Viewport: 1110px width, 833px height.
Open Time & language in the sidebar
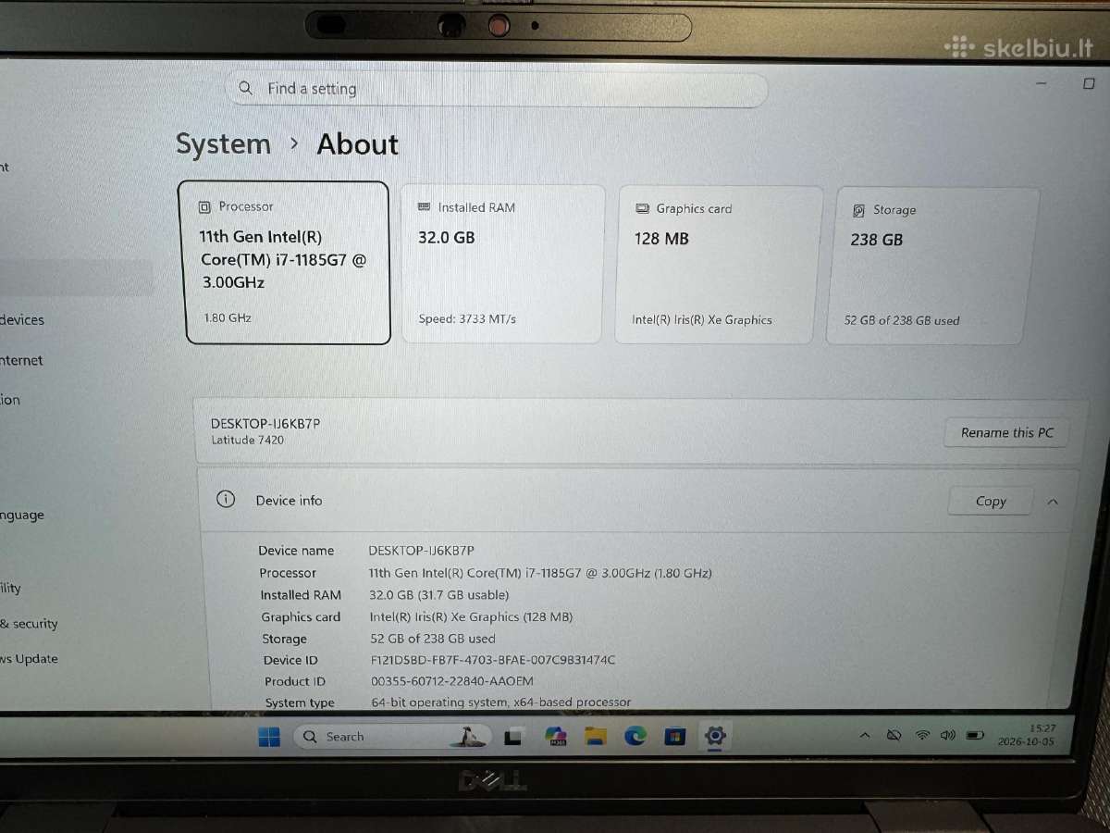(x=22, y=516)
